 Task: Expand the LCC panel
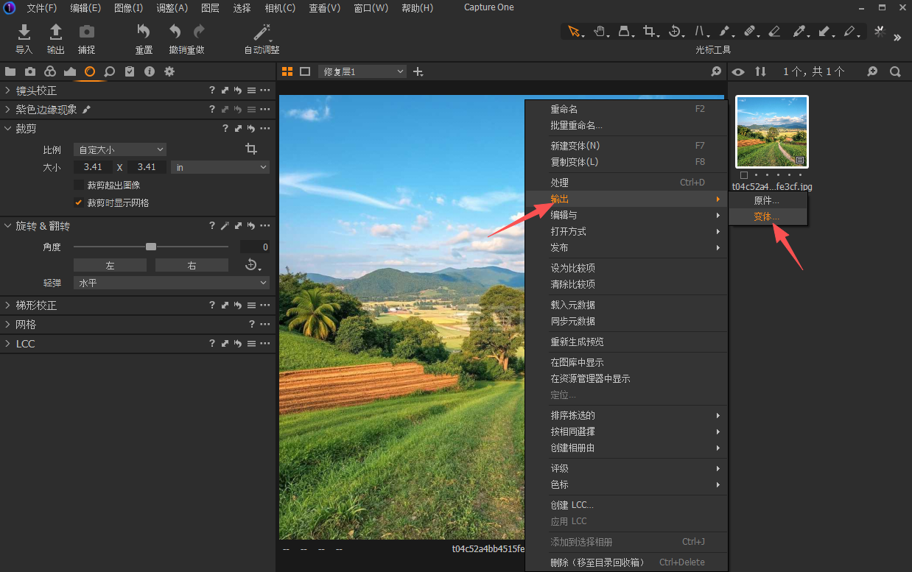click(7, 343)
